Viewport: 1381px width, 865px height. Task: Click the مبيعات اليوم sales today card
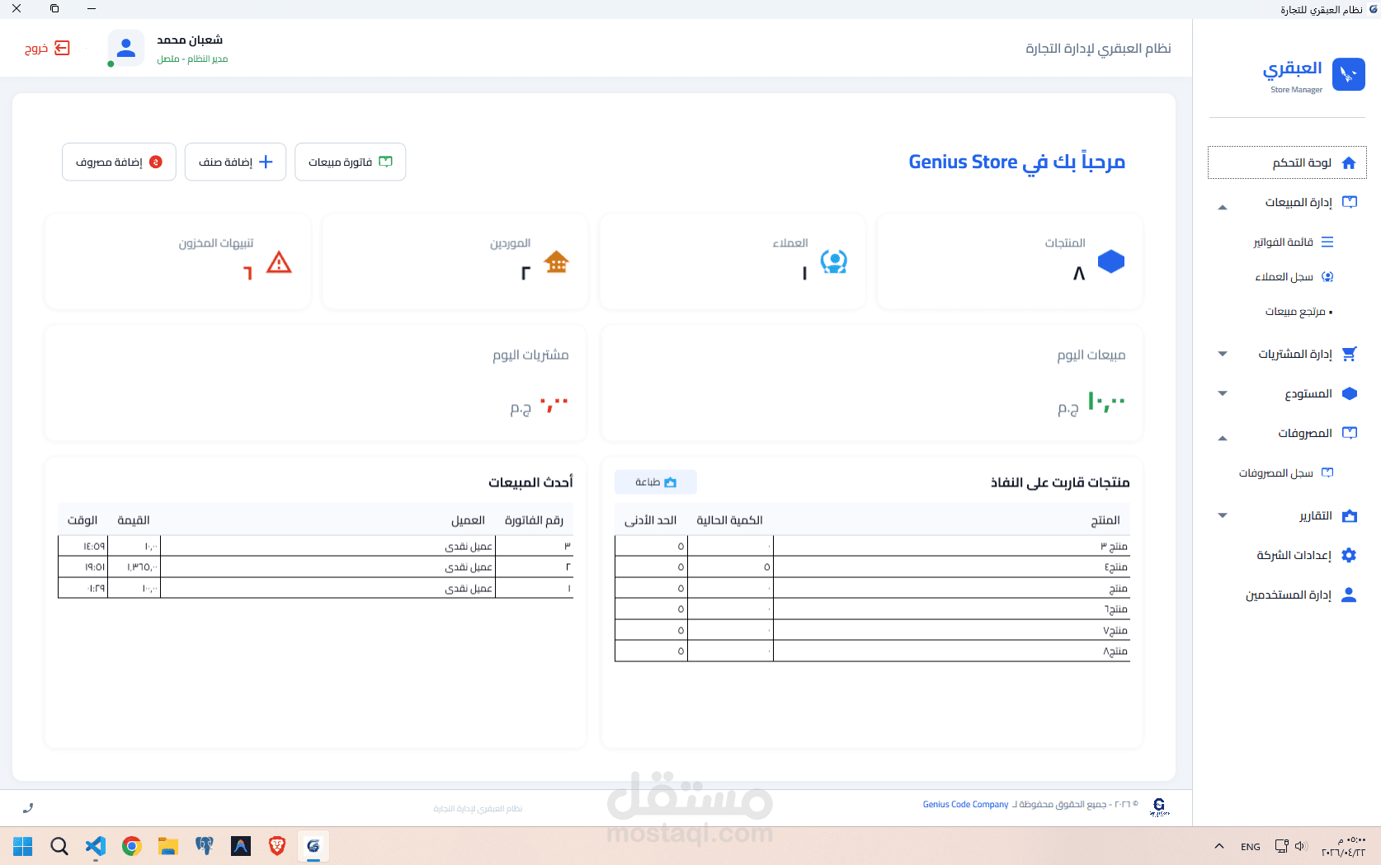tap(873, 383)
